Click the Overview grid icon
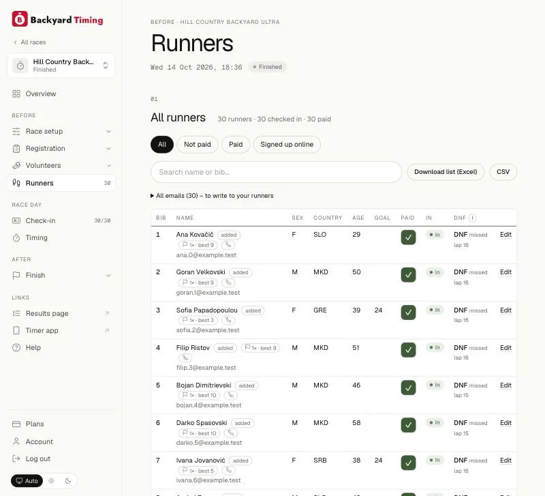Viewport: 545px width, 496px height. 16,93
